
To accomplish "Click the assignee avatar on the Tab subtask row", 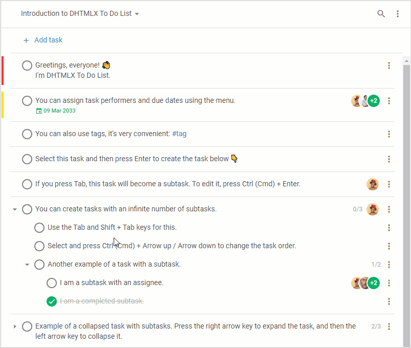I will point(373,184).
